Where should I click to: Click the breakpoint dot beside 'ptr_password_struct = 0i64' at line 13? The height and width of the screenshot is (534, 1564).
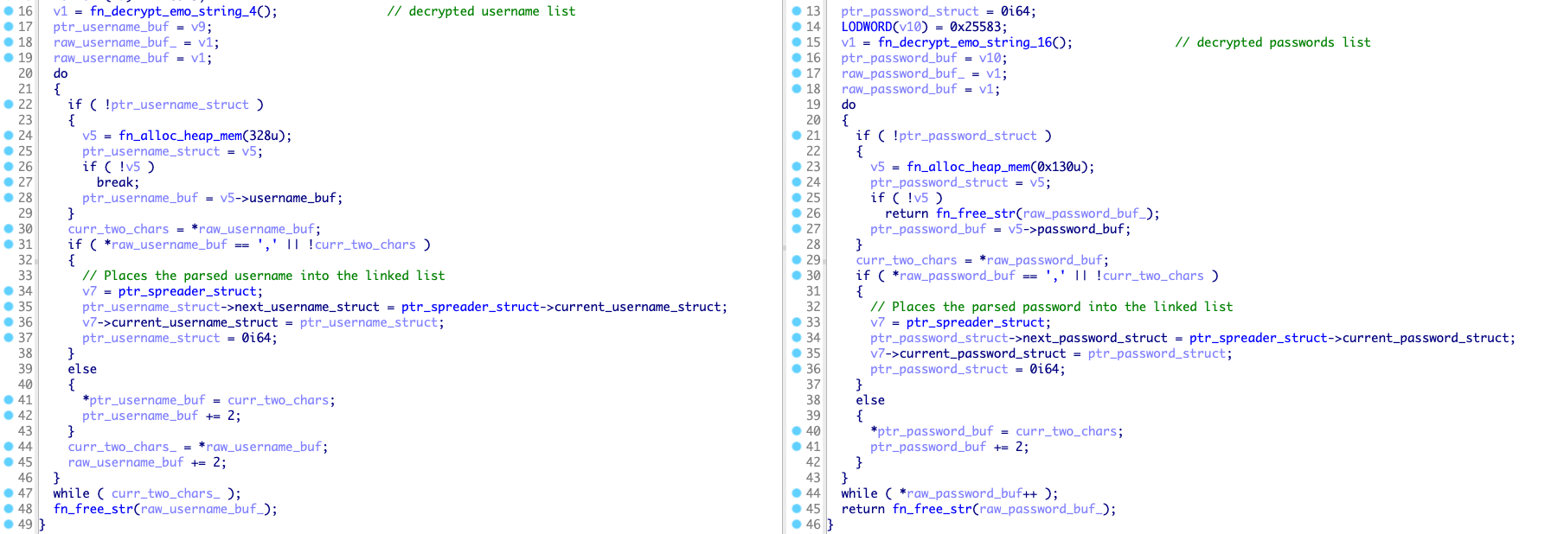(x=797, y=11)
